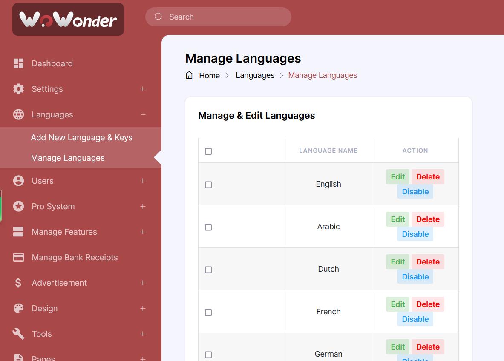Expand the Design plus sign
The width and height of the screenshot is (504, 361).
143,308
